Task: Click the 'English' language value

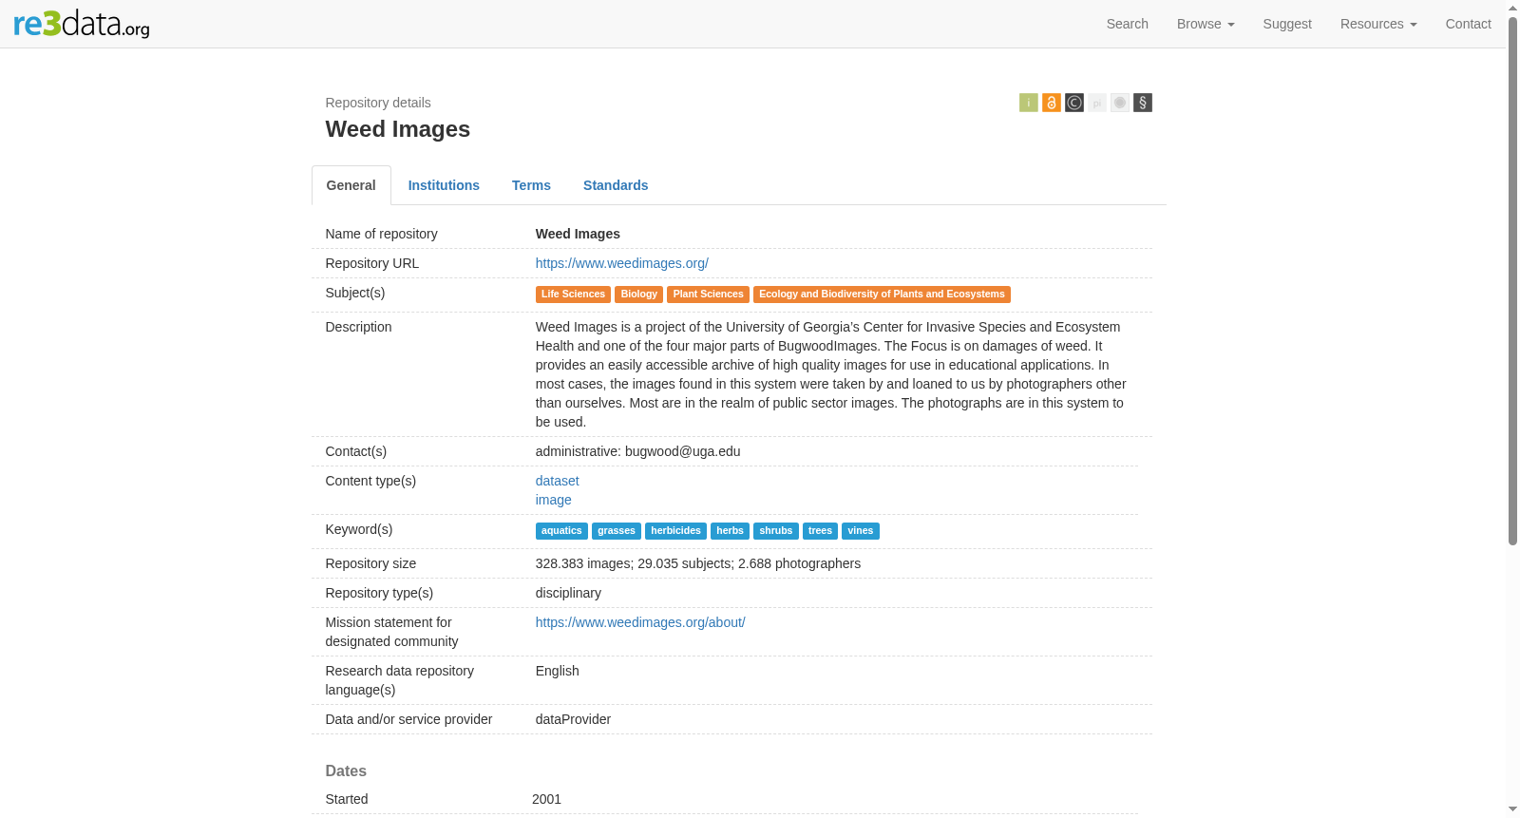Action: point(557,671)
